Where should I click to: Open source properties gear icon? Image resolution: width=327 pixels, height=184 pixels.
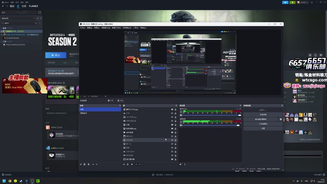132,164
